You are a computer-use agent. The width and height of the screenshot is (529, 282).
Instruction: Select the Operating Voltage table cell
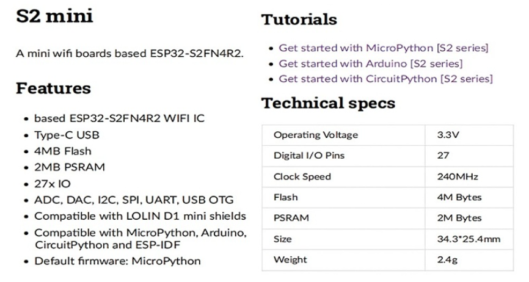[x=343, y=135]
